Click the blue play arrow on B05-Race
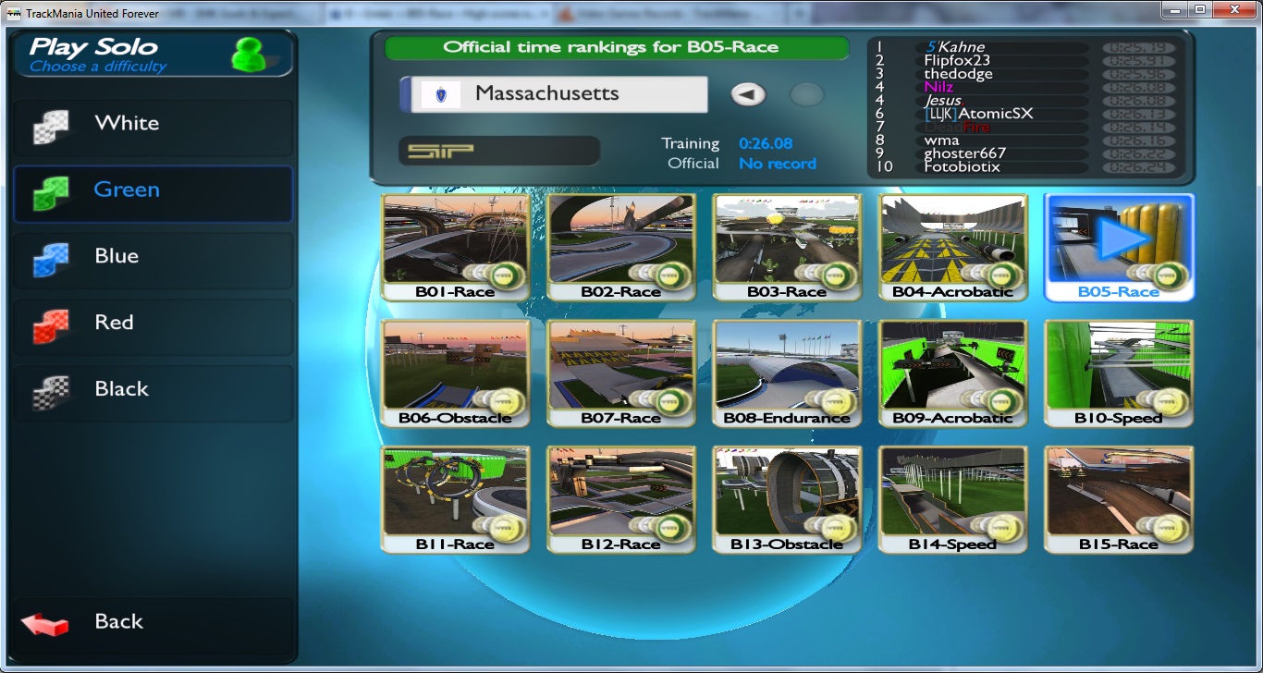 coord(1122,238)
